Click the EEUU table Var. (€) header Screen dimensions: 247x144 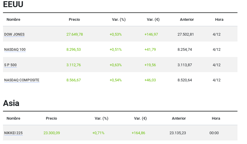tap(153, 20)
